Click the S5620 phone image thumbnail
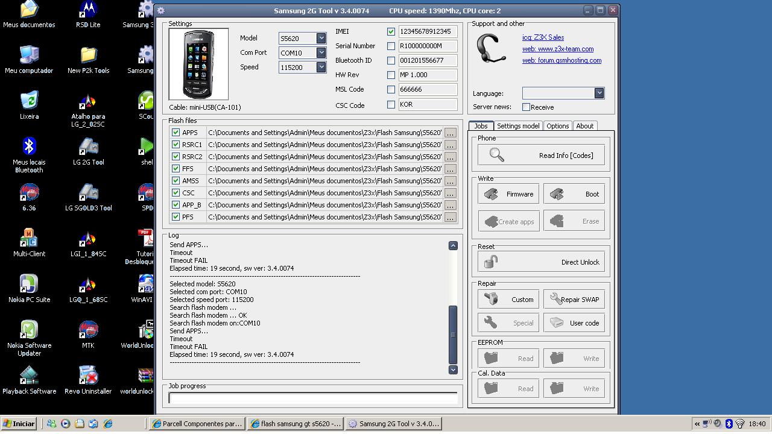Screen dimensions: 772x434 click(x=198, y=64)
